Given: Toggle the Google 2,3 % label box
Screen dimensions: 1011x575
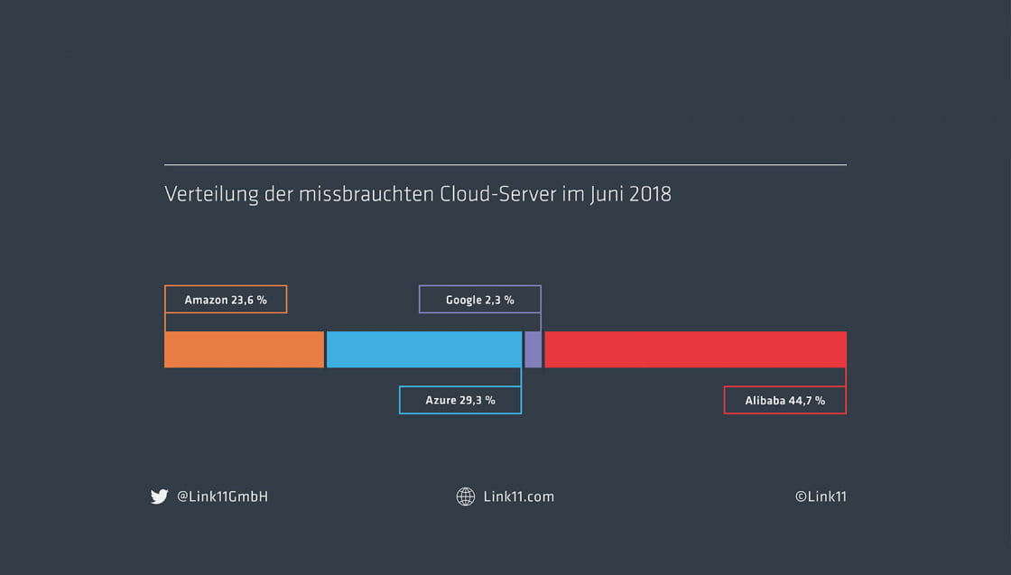Looking at the screenshot, I should 479,299.
